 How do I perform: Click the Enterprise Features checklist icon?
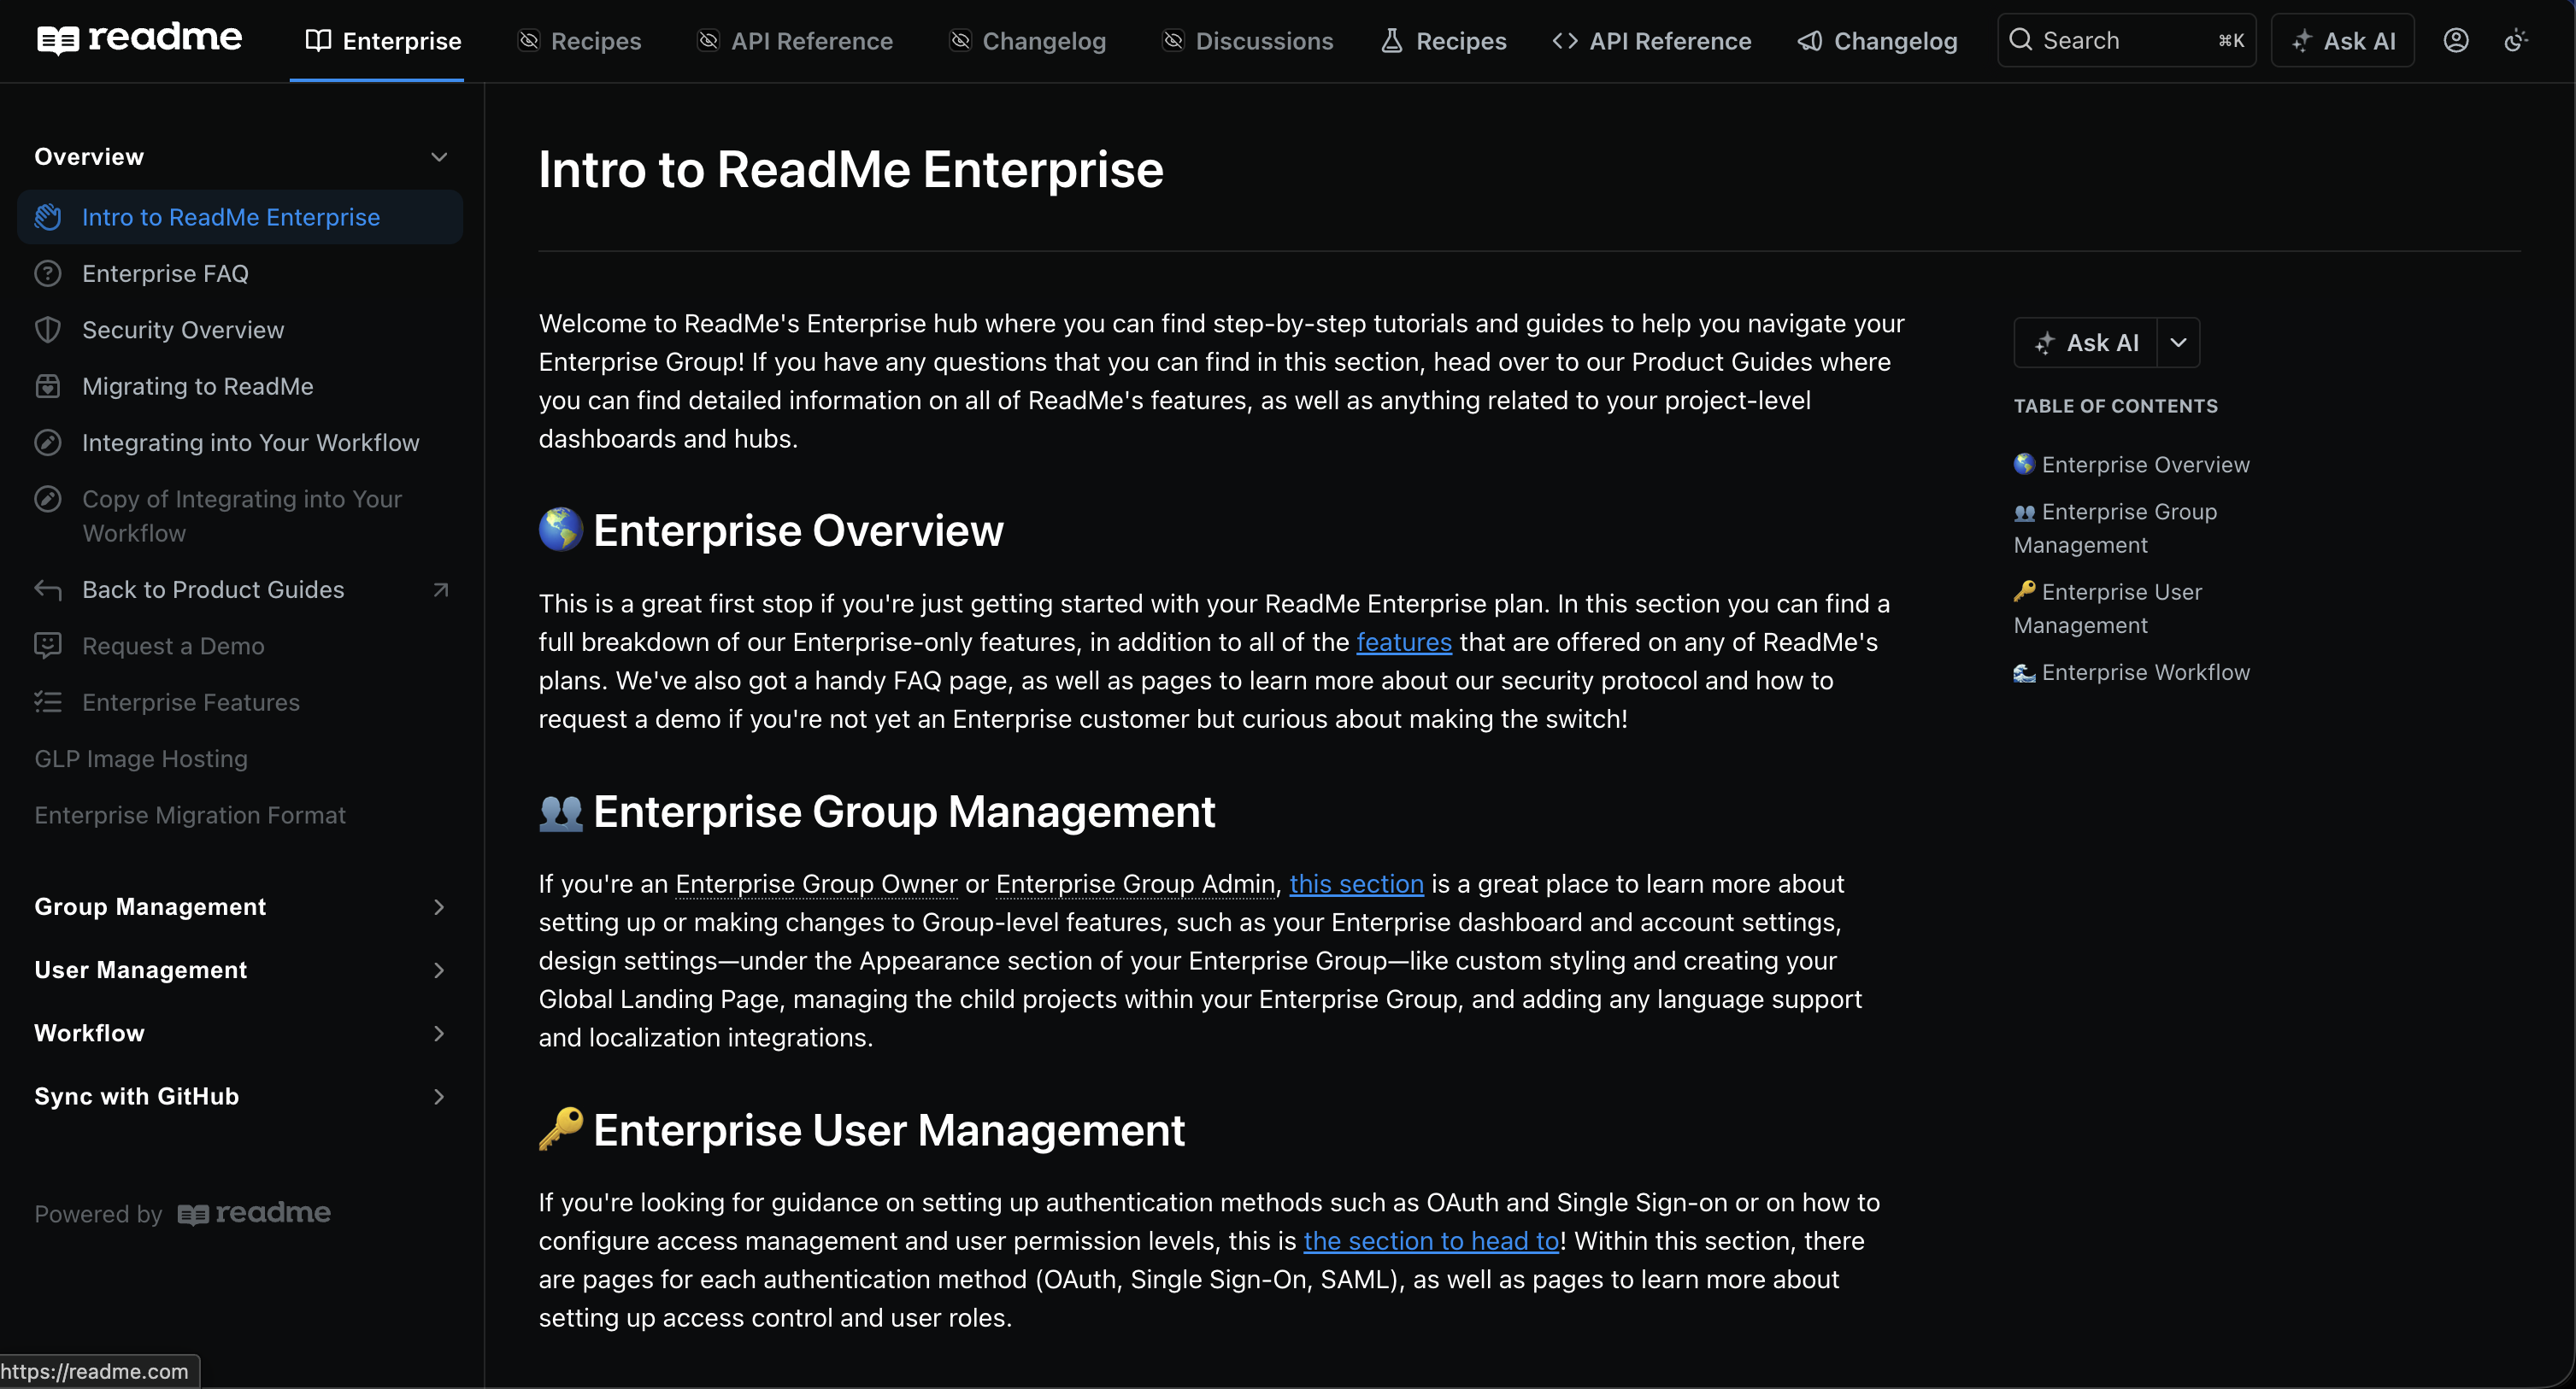tap(48, 702)
